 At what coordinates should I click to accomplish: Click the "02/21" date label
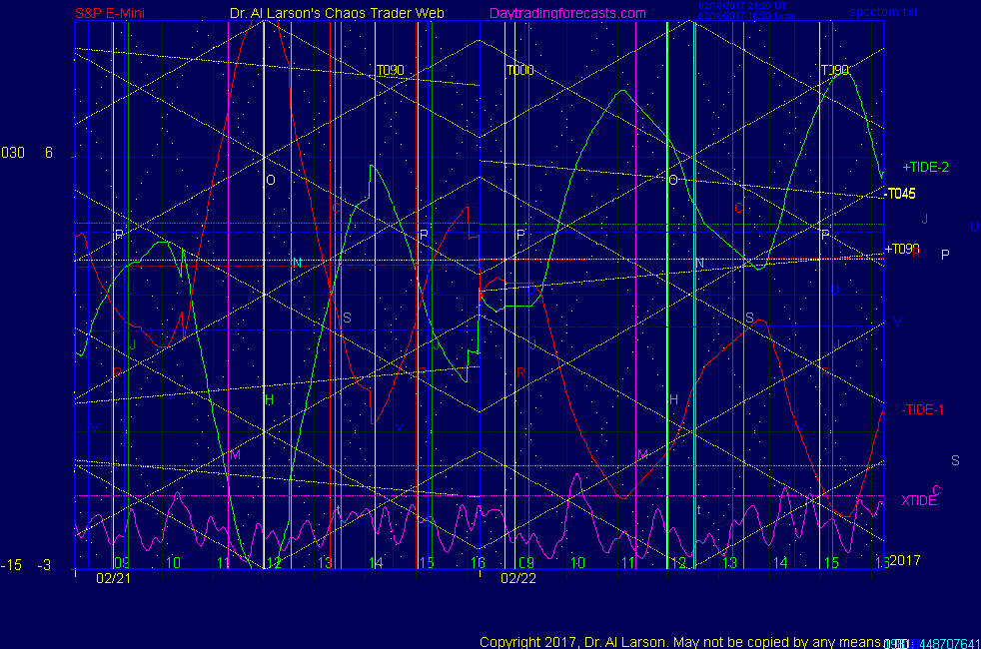click(x=113, y=578)
